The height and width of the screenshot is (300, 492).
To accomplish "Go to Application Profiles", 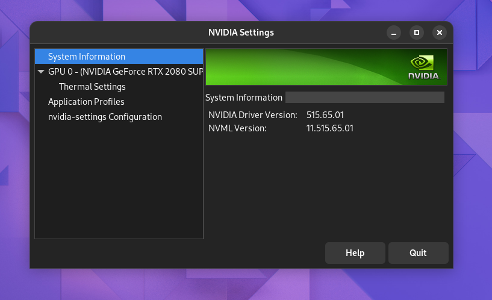I will pos(86,102).
